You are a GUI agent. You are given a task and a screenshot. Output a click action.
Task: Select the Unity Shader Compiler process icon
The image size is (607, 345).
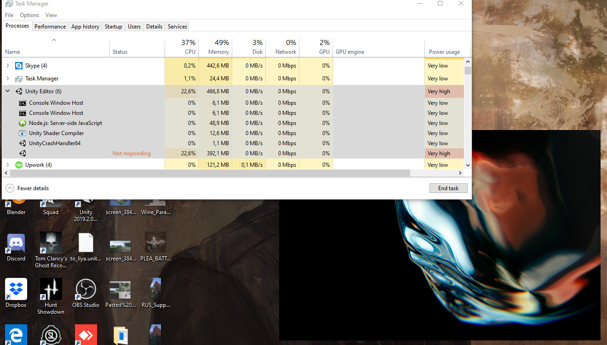tap(22, 133)
